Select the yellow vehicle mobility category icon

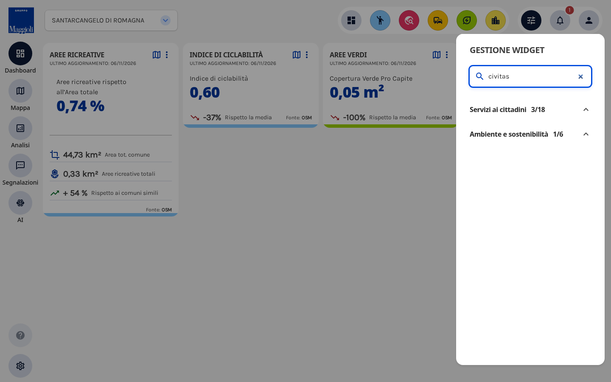(x=438, y=20)
